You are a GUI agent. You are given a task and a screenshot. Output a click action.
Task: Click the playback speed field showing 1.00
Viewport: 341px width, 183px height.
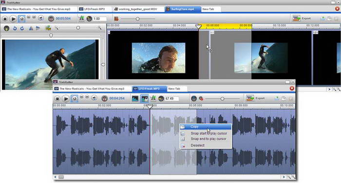point(99,18)
